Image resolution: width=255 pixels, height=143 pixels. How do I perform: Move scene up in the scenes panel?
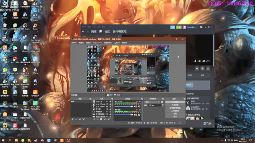tap(80, 119)
